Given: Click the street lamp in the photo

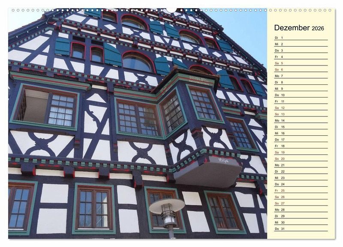Looking at the screenshot, I should pos(167,217).
